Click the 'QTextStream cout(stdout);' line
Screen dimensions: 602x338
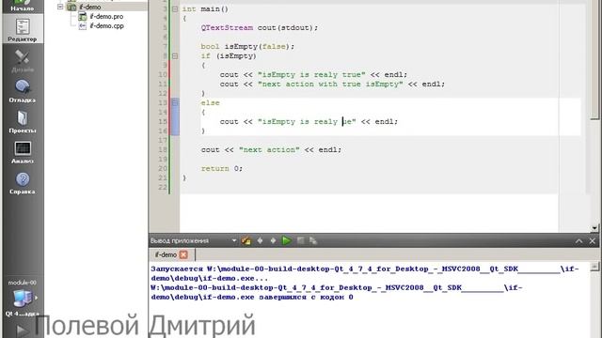pyautogui.click(x=260, y=27)
